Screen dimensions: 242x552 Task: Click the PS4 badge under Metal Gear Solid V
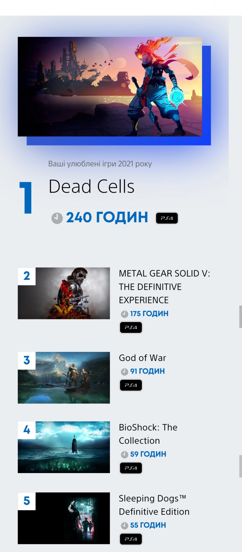click(131, 328)
